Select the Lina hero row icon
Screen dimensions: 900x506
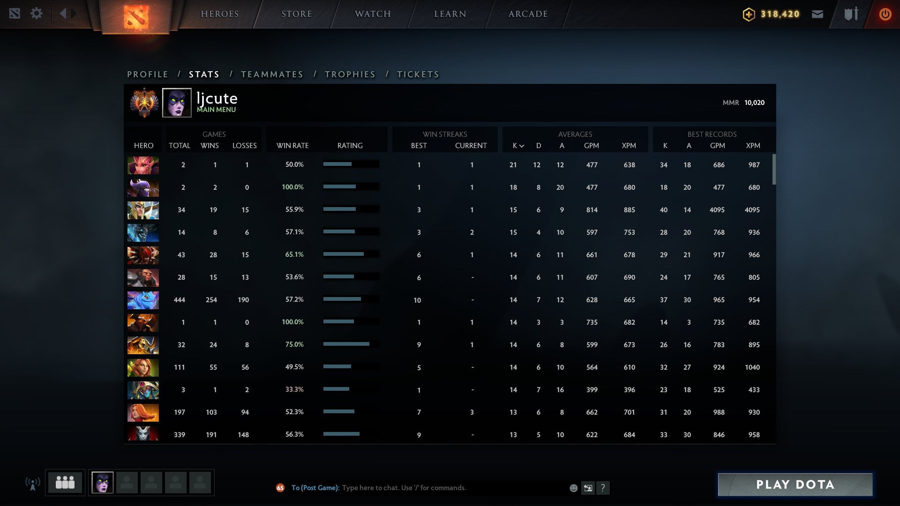point(143,412)
